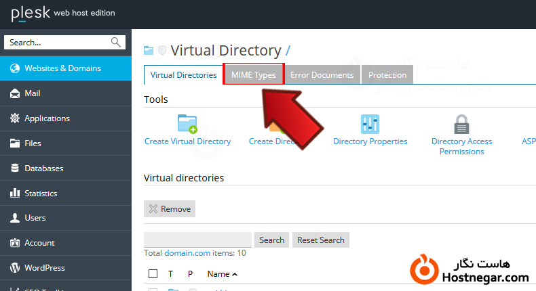Open Mail from the sidebar
Screen dimensions: 536x291
[33, 93]
